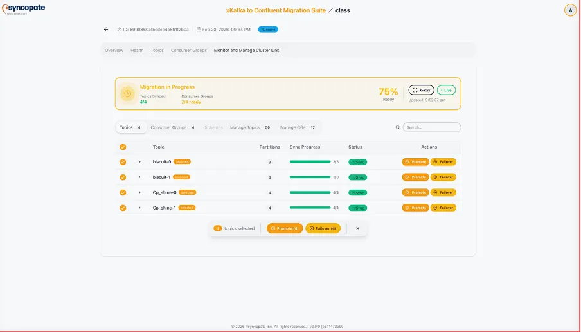Screen dimensions: 581x333
Task: Click the Partitions column header
Action: (x=270, y=147)
